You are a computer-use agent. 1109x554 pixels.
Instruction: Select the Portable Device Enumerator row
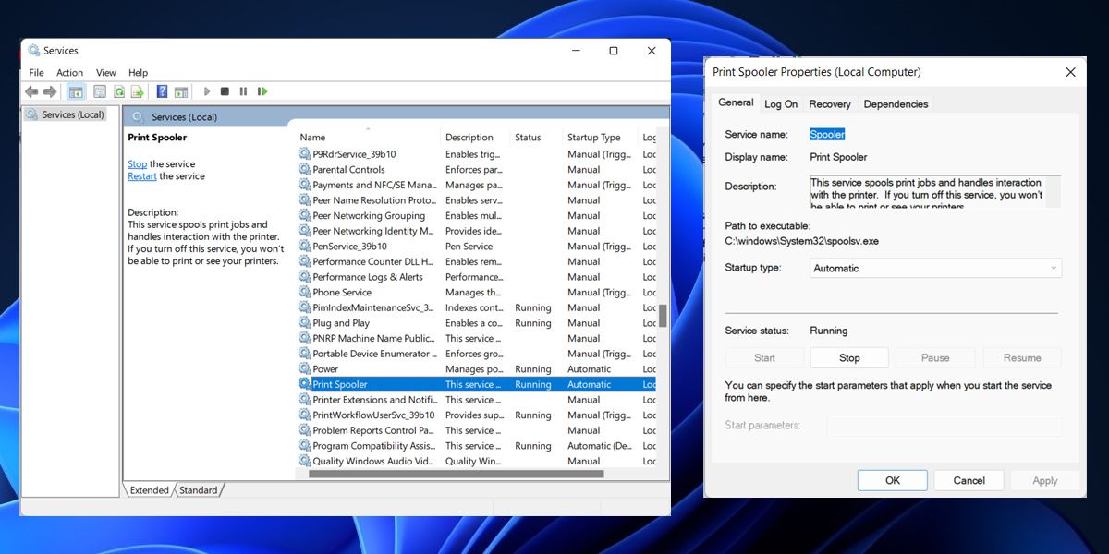coord(476,354)
